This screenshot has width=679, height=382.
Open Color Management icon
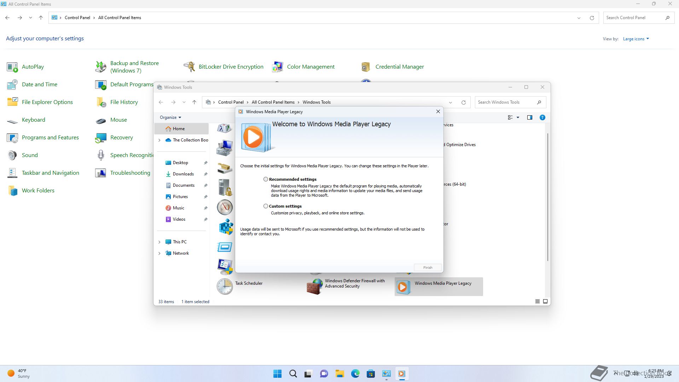click(278, 67)
